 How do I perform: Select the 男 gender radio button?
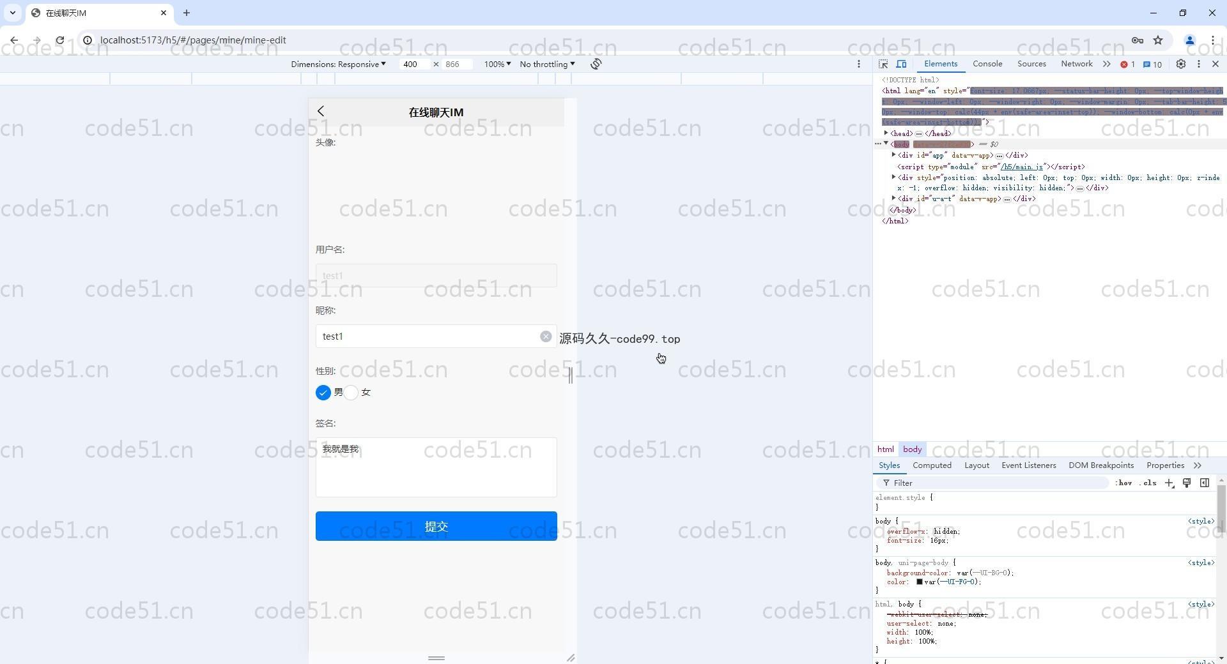323,393
